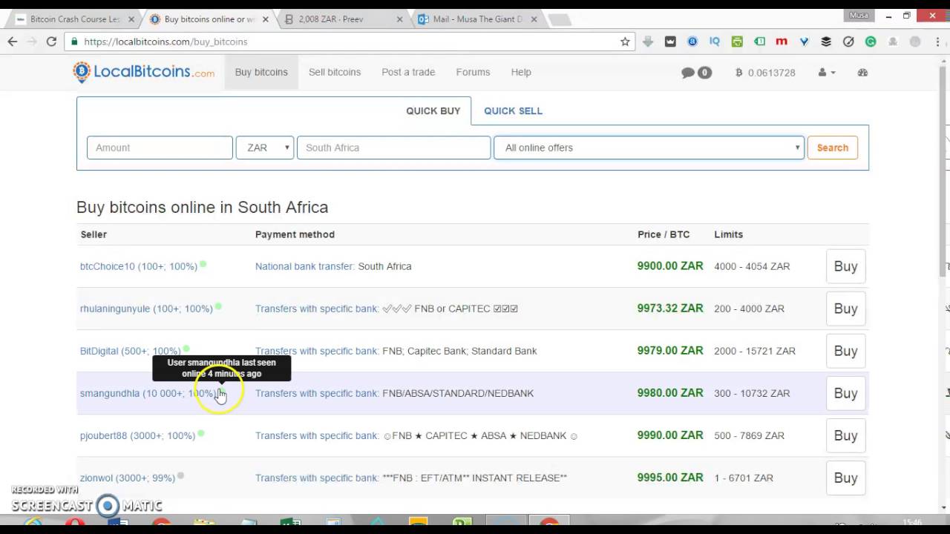
Task: Click the 'Limits' column header
Action: click(728, 234)
